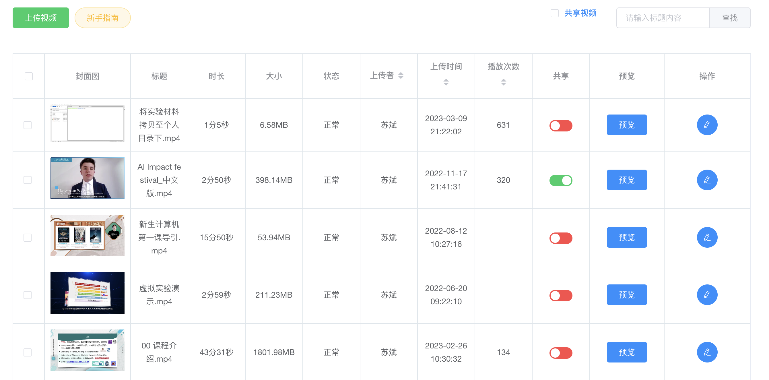Click edit icon for 新生计算机第一课导引.mp4
The image size is (769, 380).
click(707, 237)
